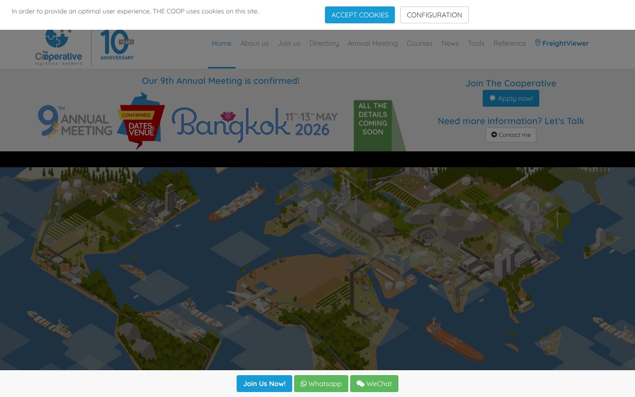Go to the News section
635x397 pixels.
(x=450, y=44)
